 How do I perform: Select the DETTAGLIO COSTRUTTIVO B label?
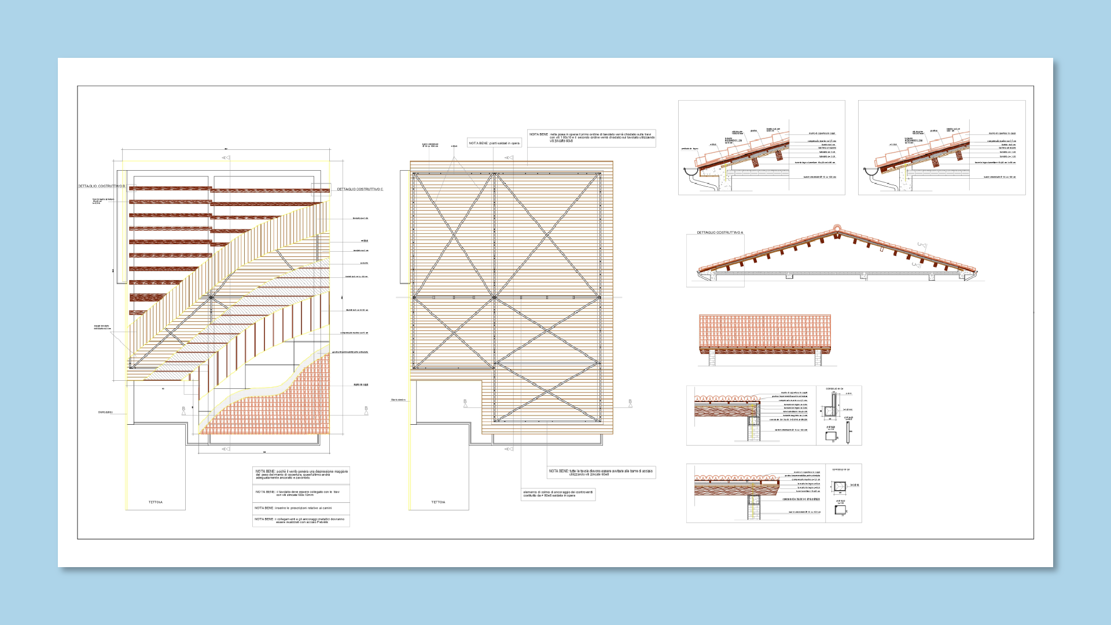pos(102,186)
